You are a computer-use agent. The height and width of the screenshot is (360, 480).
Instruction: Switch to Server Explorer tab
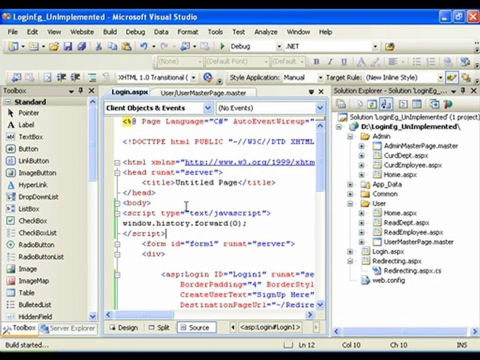coord(68,328)
